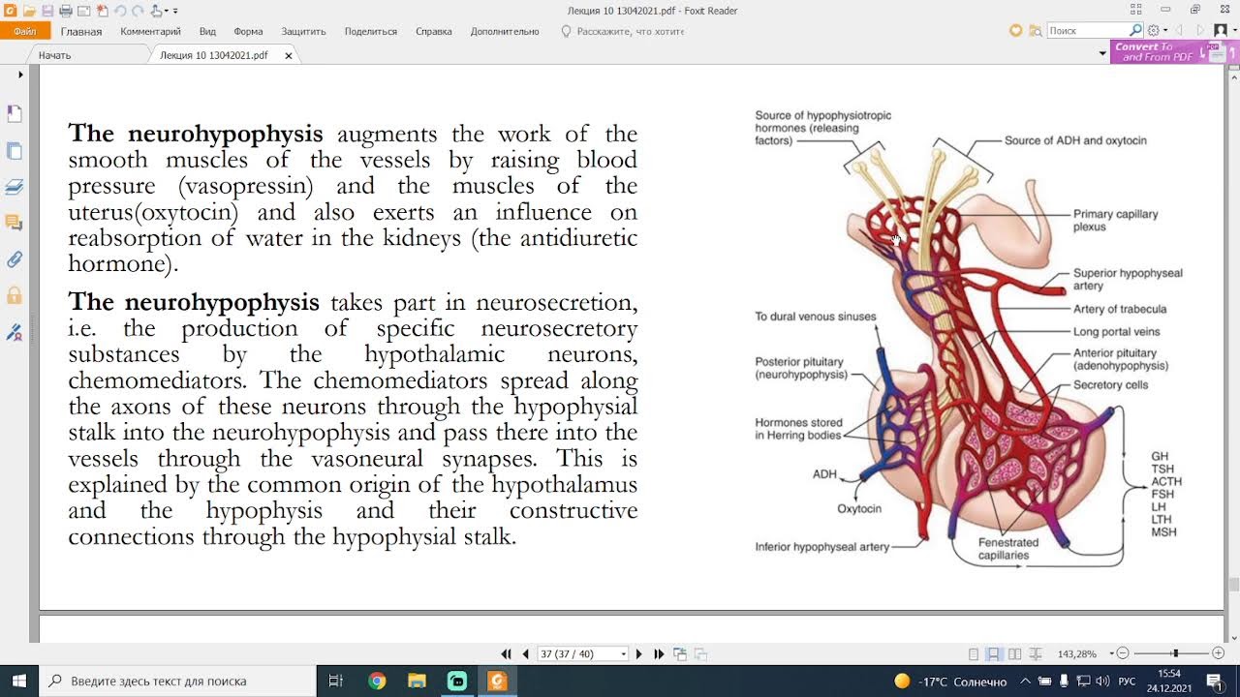The image size is (1240, 697).
Task: Open the Security lock panel
Action: click(x=14, y=295)
